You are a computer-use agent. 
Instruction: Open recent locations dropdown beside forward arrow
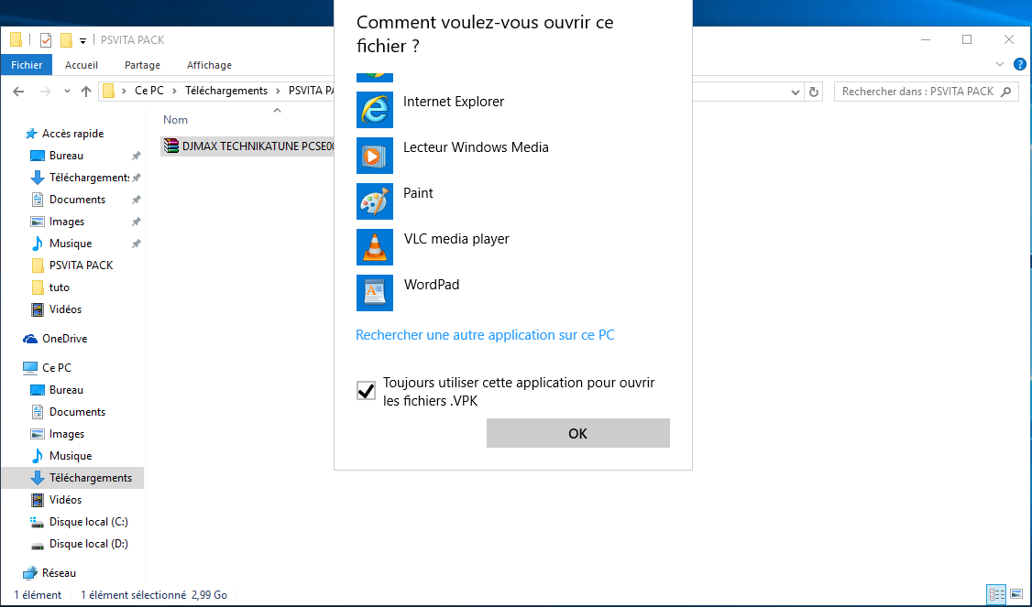(67, 92)
